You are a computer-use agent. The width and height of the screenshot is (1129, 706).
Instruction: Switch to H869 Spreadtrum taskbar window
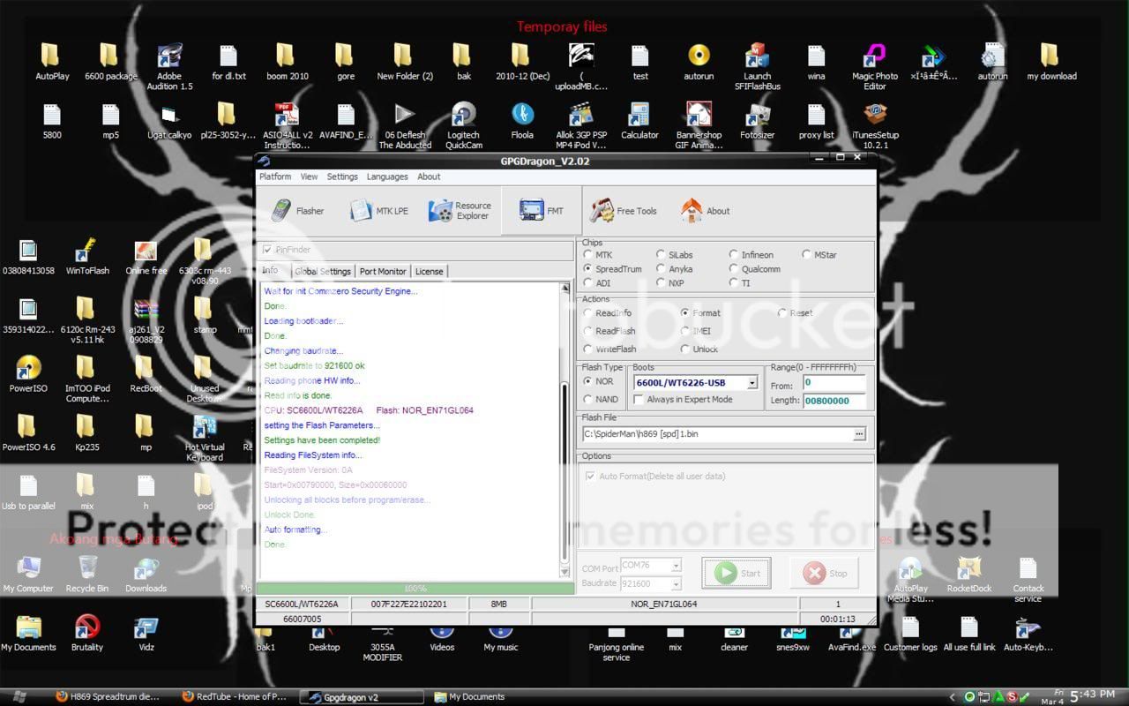(x=112, y=697)
